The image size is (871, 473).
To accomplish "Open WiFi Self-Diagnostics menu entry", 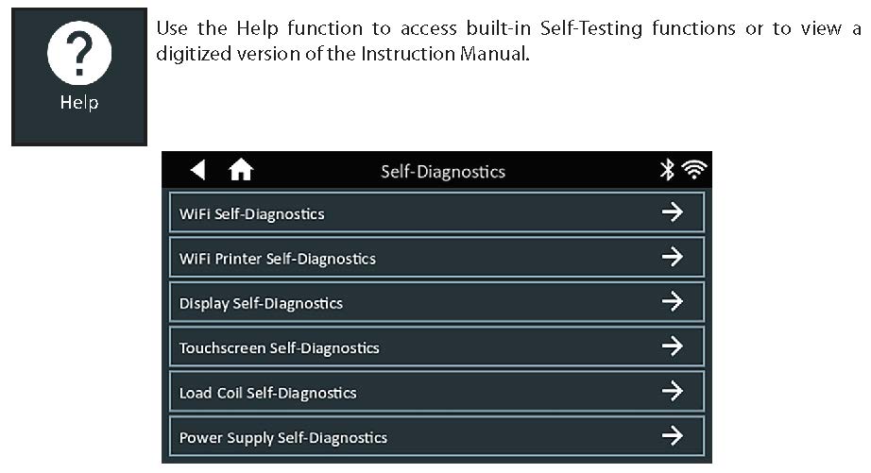I will point(252,214).
